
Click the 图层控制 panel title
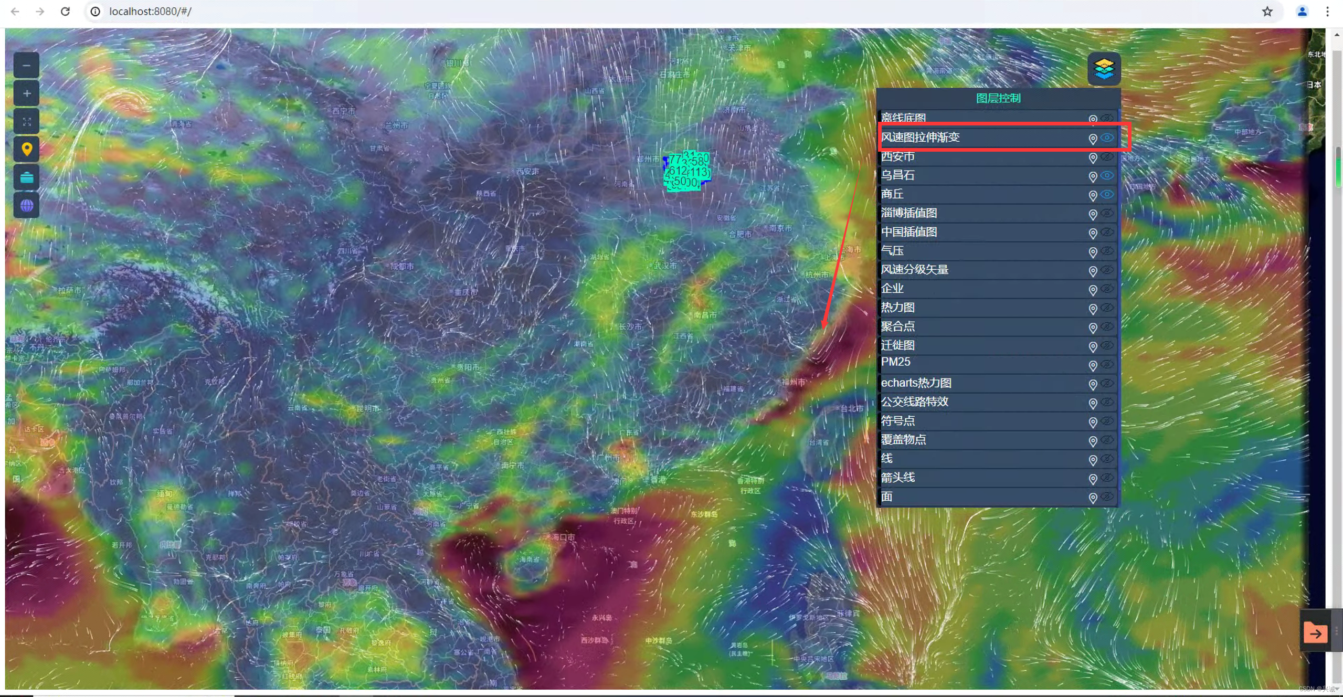[x=998, y=98]
